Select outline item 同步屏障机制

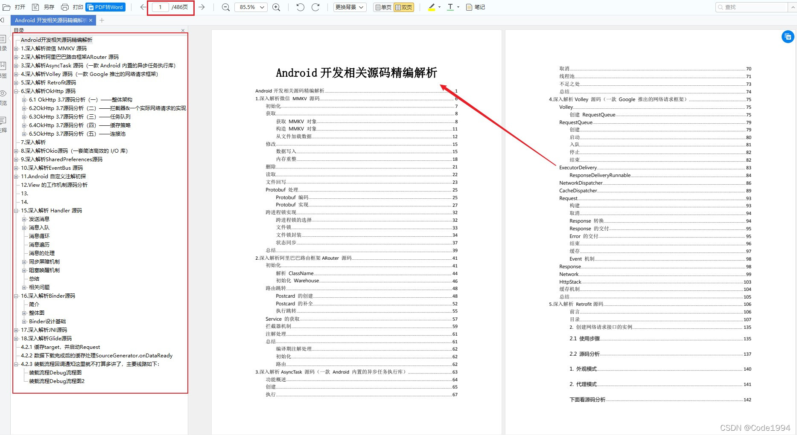pos(44,262)
